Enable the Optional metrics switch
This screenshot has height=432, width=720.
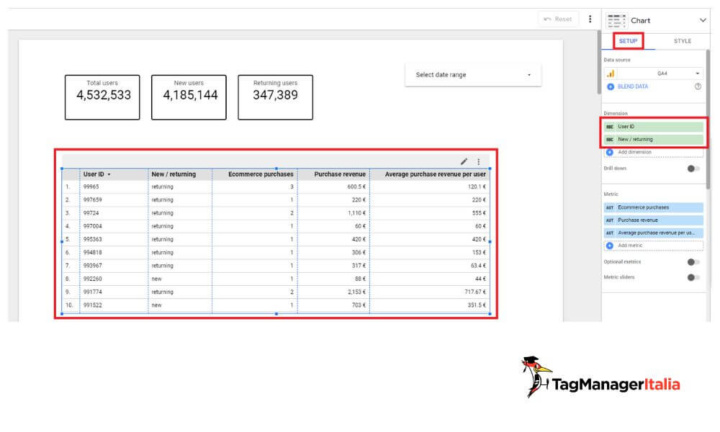point(693,262)
